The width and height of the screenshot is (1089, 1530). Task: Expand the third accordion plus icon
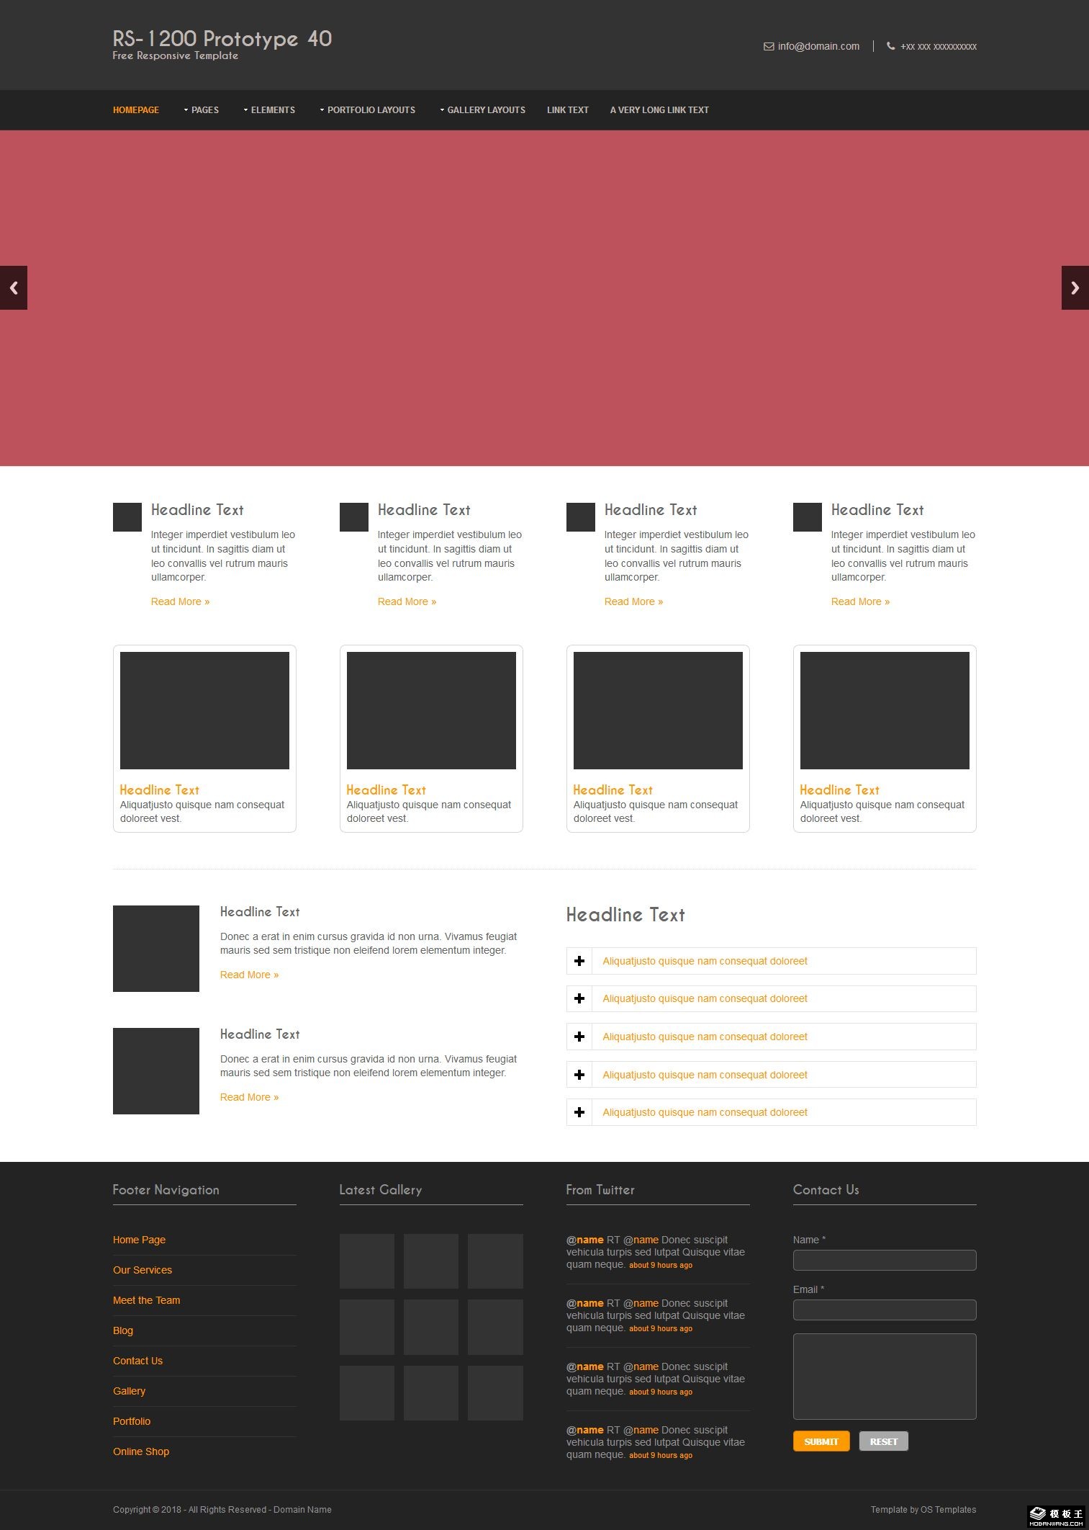click(x=579, y=1037)
